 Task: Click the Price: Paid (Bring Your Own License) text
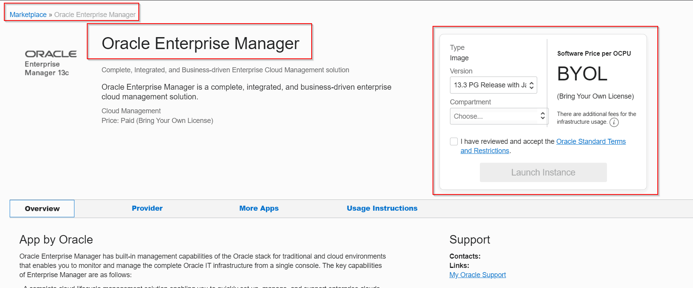tap(157, 121)
